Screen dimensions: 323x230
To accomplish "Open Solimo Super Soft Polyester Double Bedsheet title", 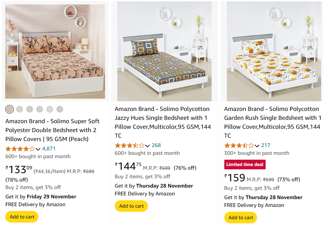I will [x=52, y=130].
